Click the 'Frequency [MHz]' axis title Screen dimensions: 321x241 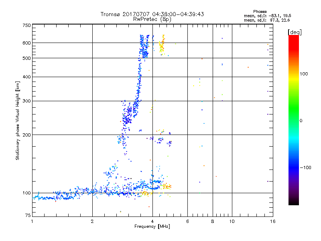[152, 227]
